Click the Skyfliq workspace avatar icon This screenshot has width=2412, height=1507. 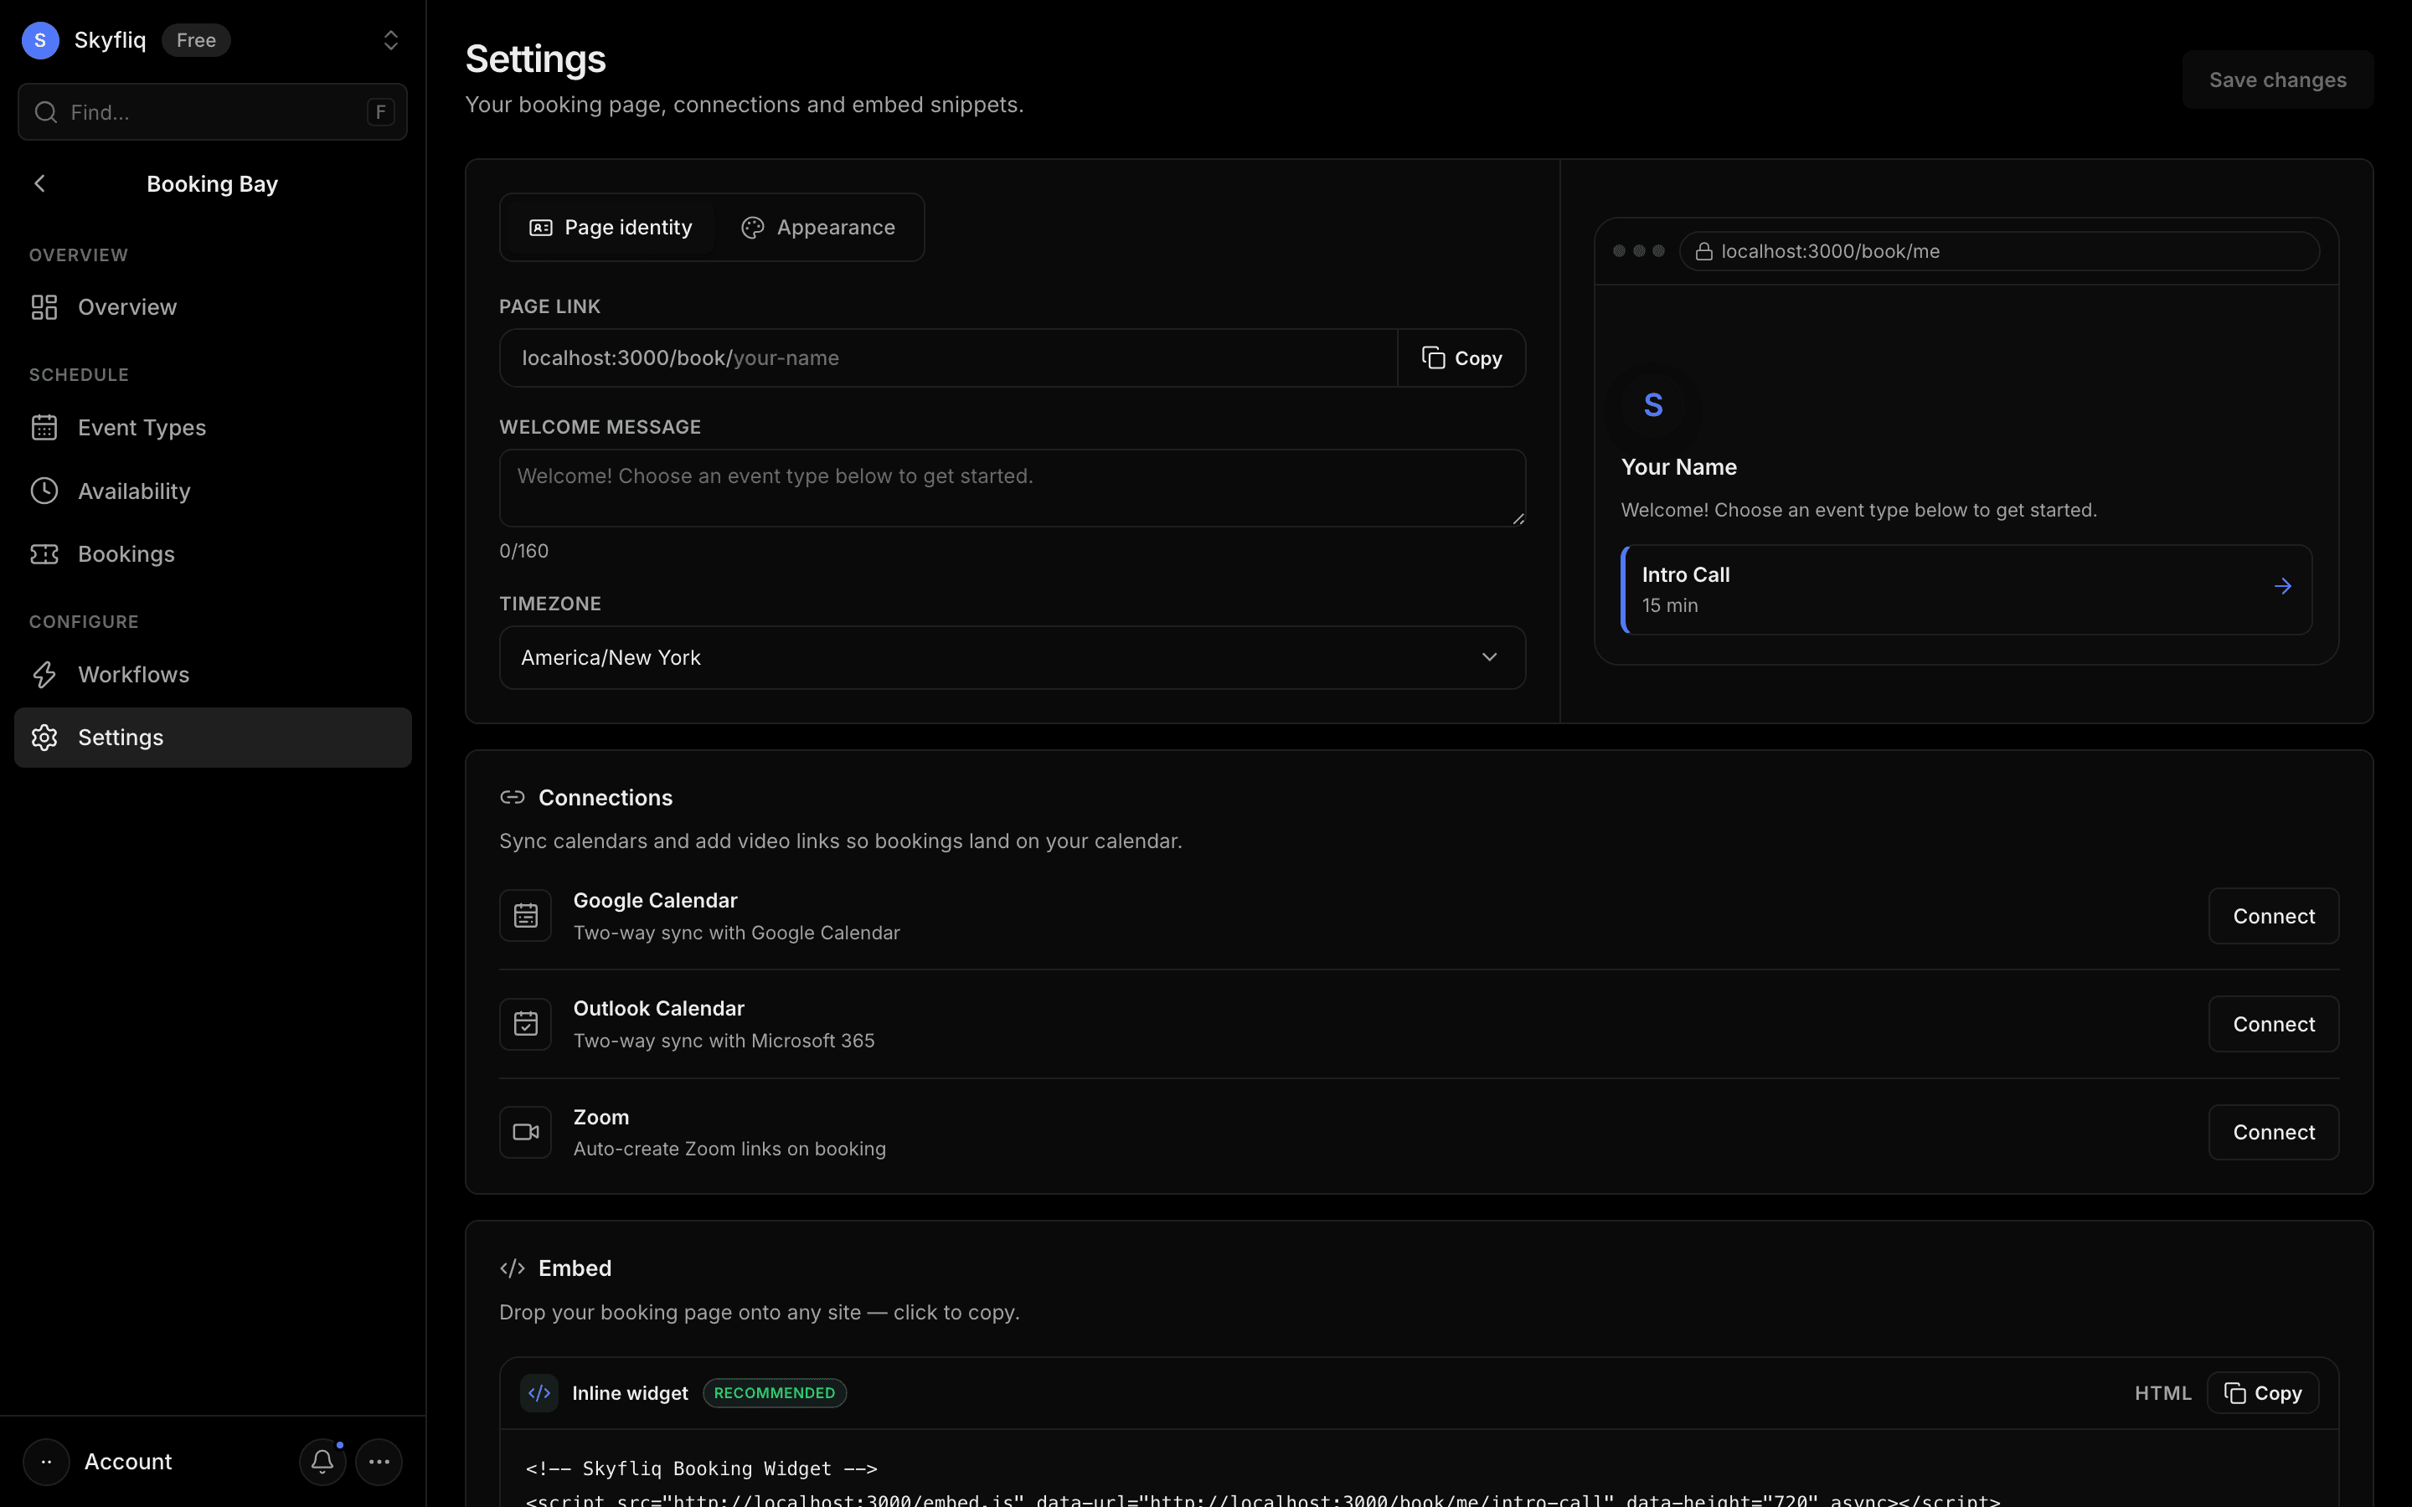40,40
